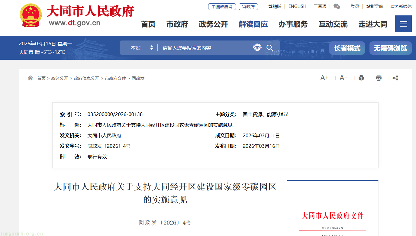The height and width of the screenshot is (236, 416).
Task: Open 市政府文件 breadcrumb link
Action: point(115,78)
